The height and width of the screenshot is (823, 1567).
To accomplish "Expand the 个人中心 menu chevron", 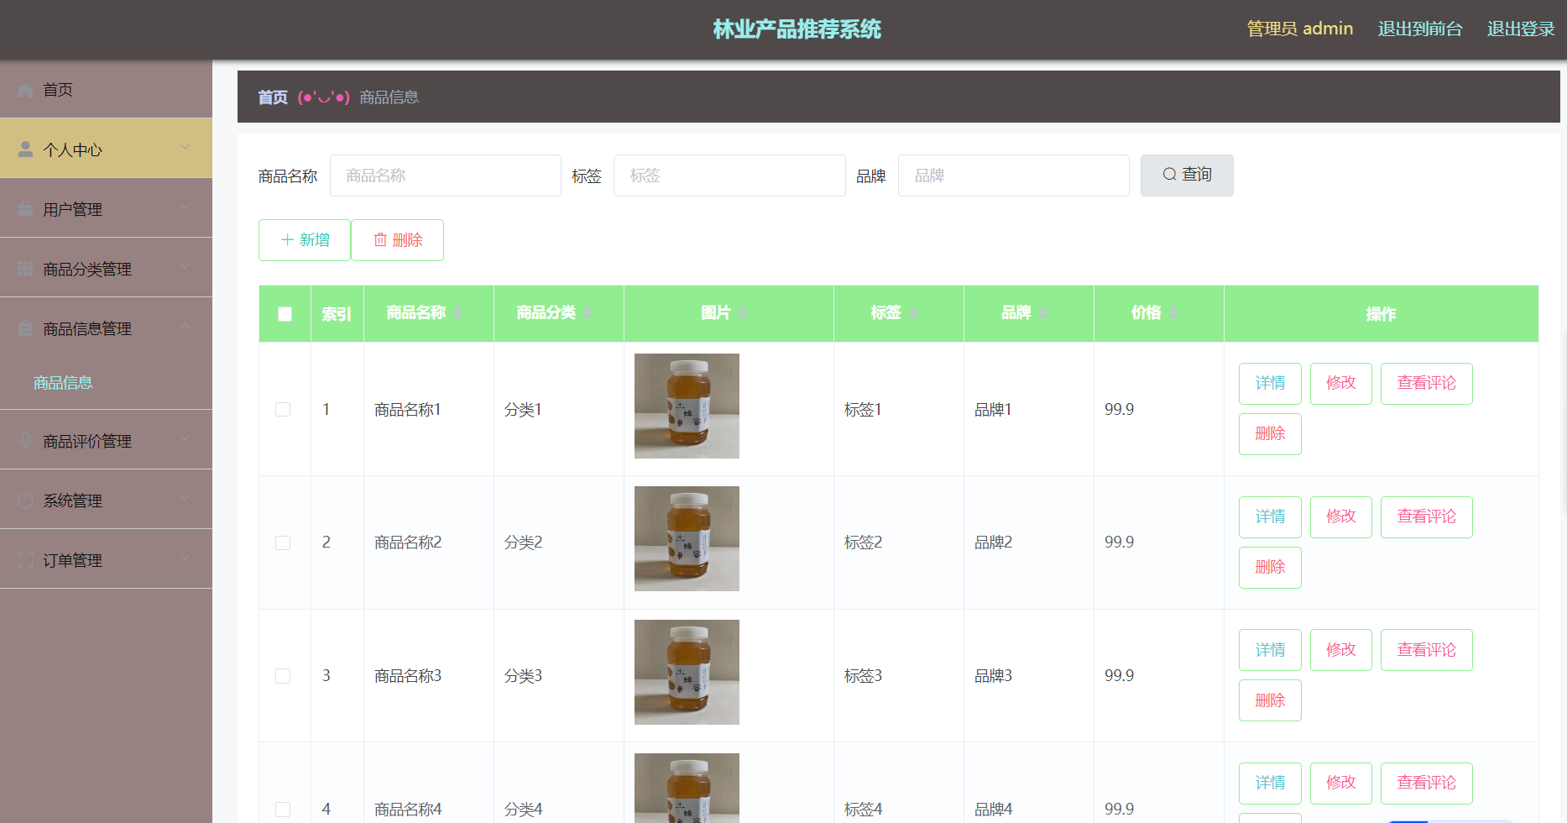I will tap(185, 148).
